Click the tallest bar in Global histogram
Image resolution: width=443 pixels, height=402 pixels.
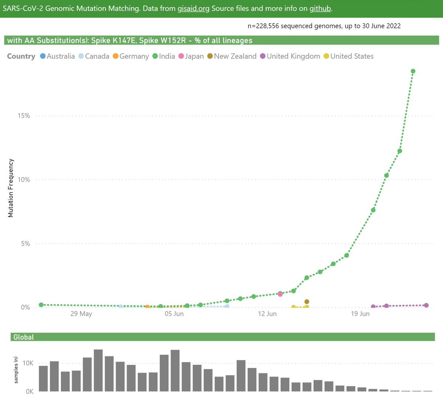[98, 370]
